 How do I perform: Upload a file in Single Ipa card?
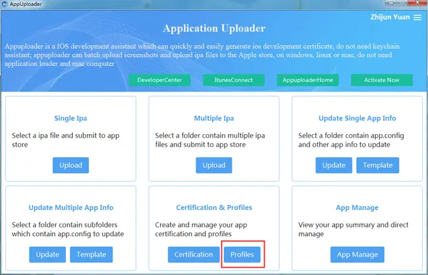click(x=70, y=165)
